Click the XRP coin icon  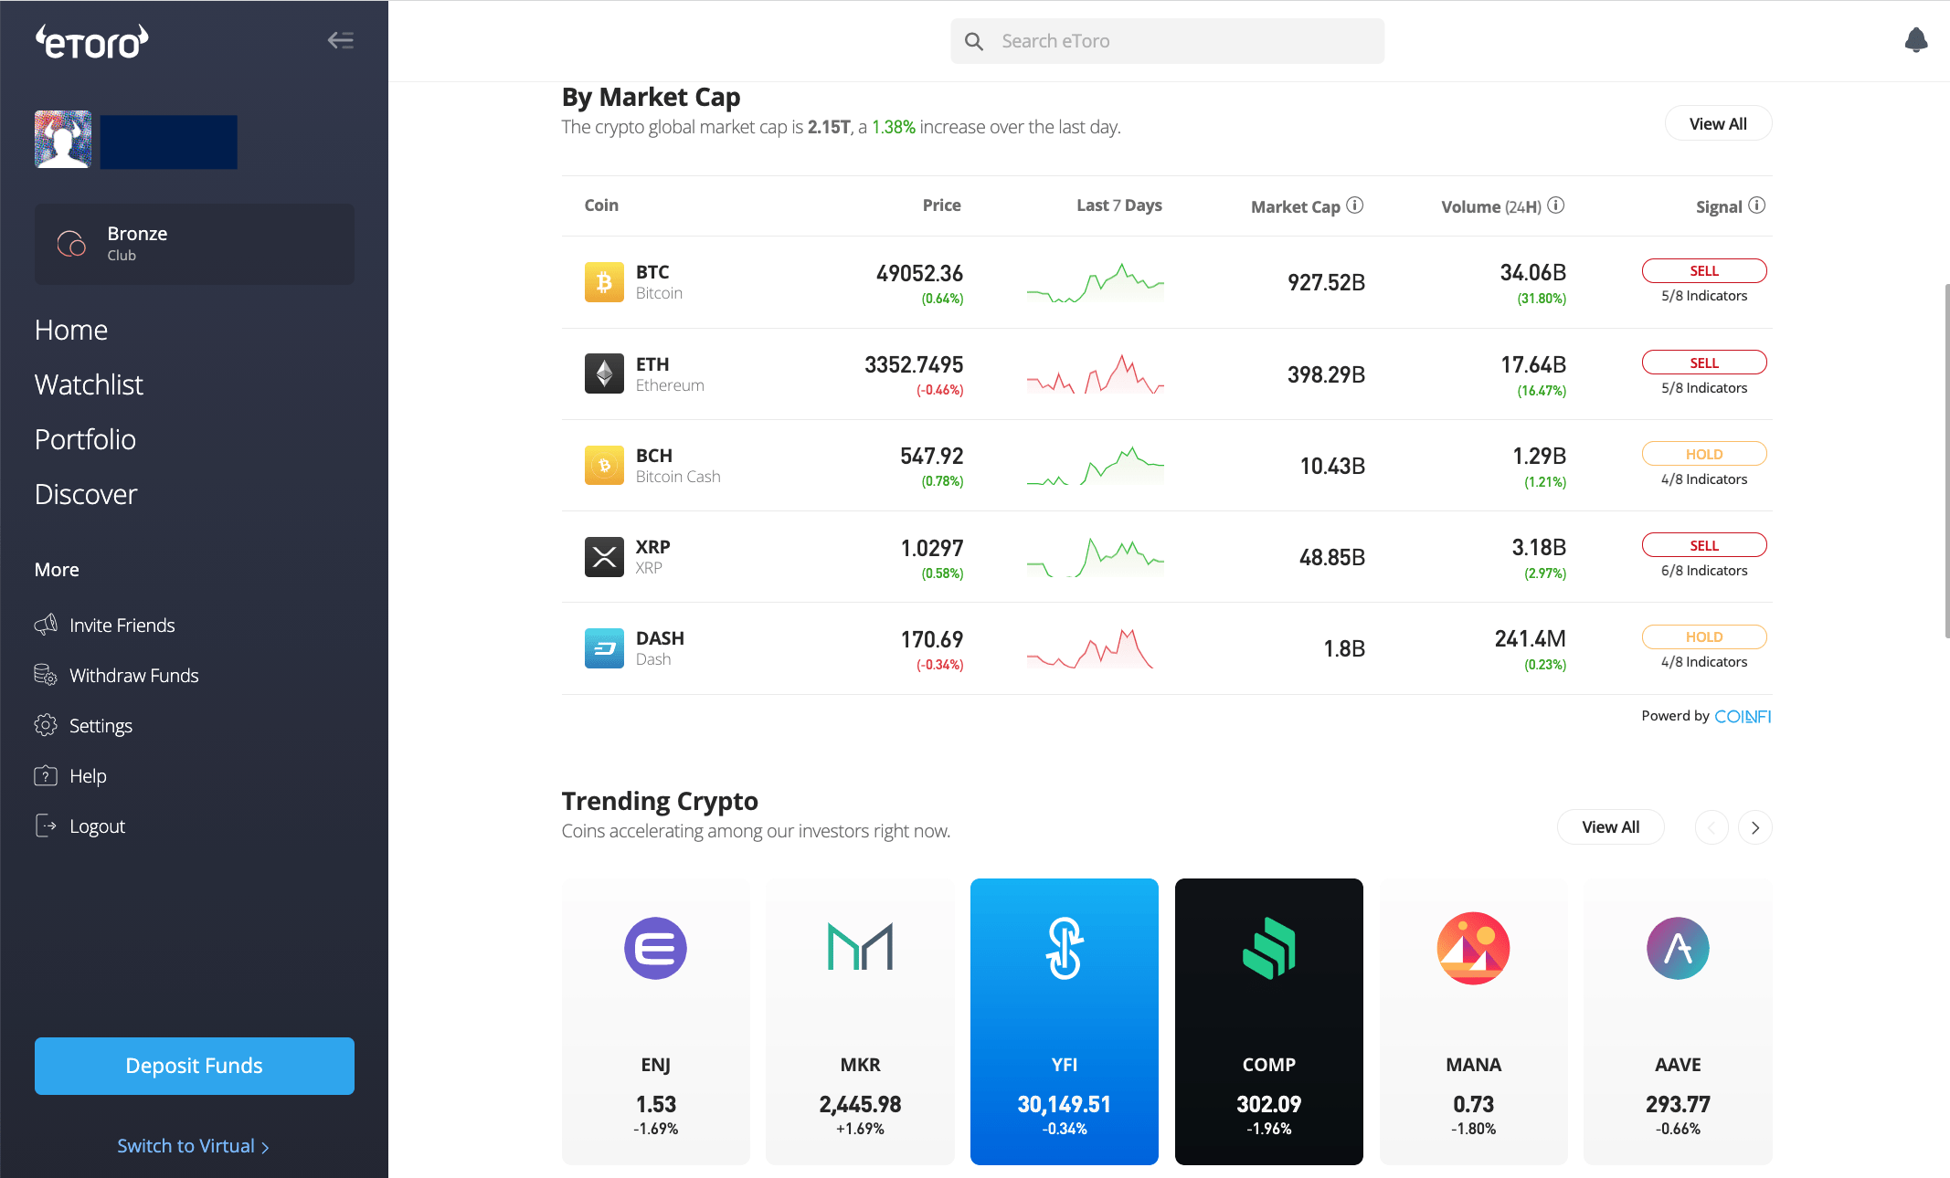pos(604,556)
